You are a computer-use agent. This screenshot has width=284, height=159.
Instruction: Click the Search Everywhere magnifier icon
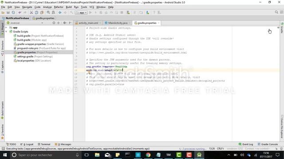coord(276,12)
